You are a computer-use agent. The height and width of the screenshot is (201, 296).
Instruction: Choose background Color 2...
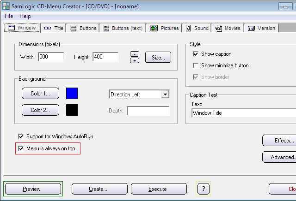click(40, 110)
